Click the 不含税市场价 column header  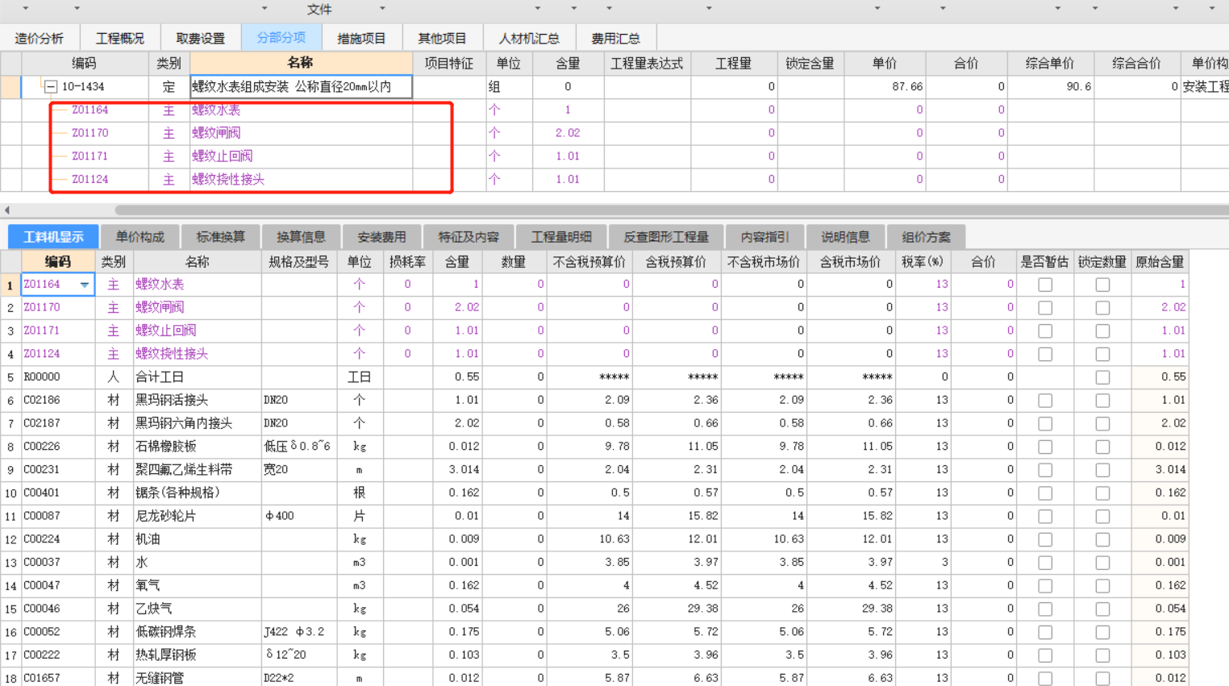[x=764, y=262]
